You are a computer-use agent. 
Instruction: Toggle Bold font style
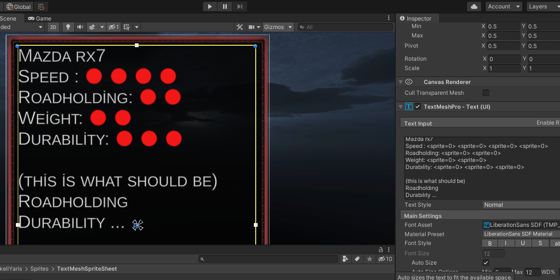point(490,243)
